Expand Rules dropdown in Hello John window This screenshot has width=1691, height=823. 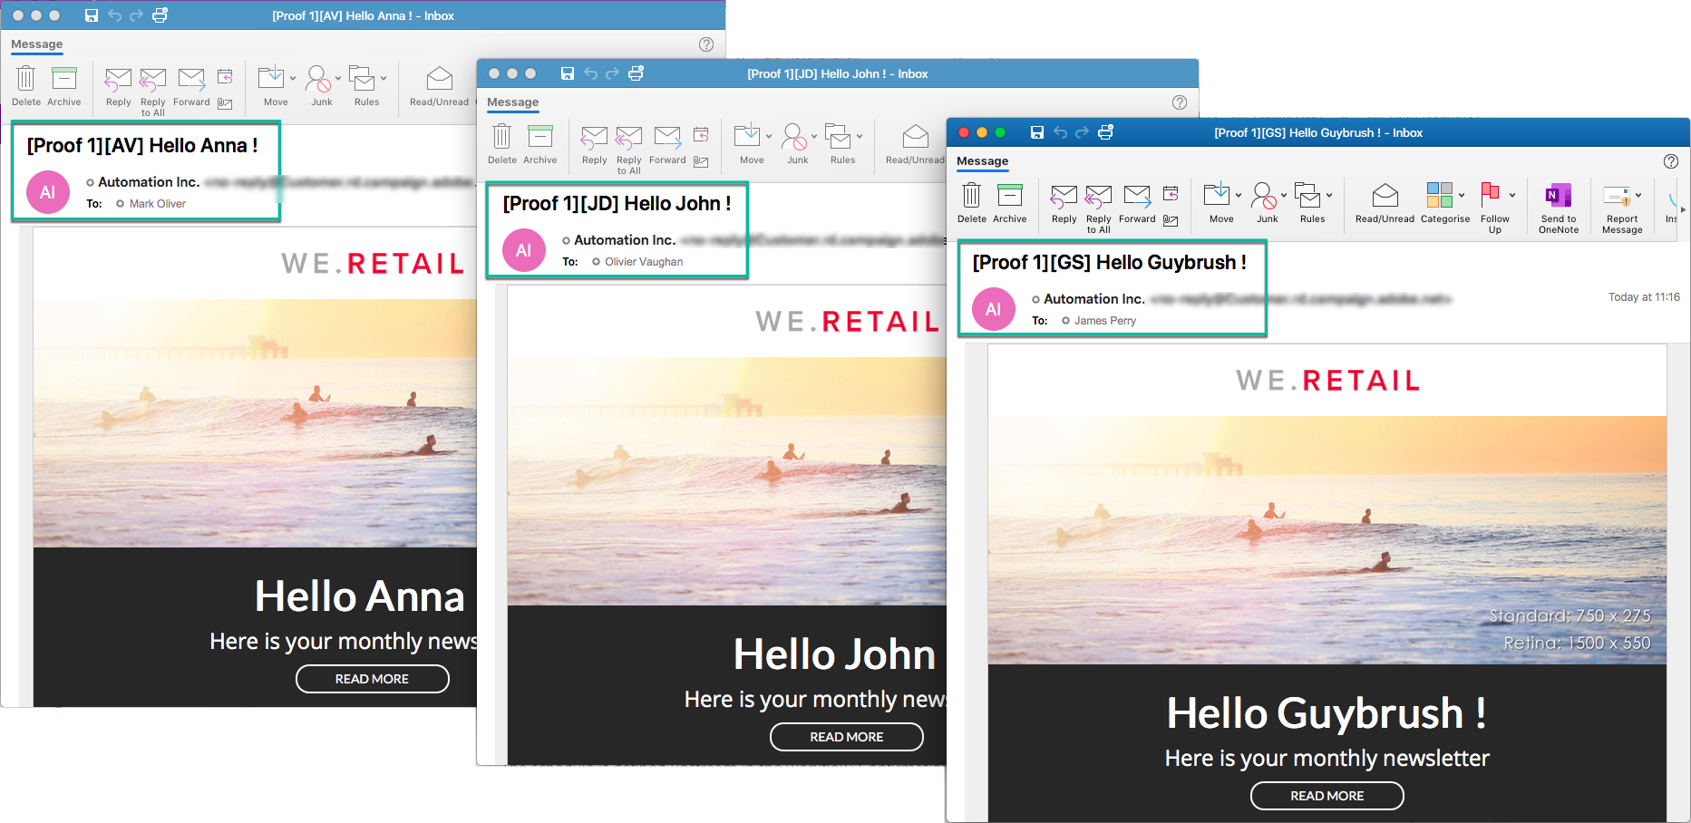(x=860, y=137)
